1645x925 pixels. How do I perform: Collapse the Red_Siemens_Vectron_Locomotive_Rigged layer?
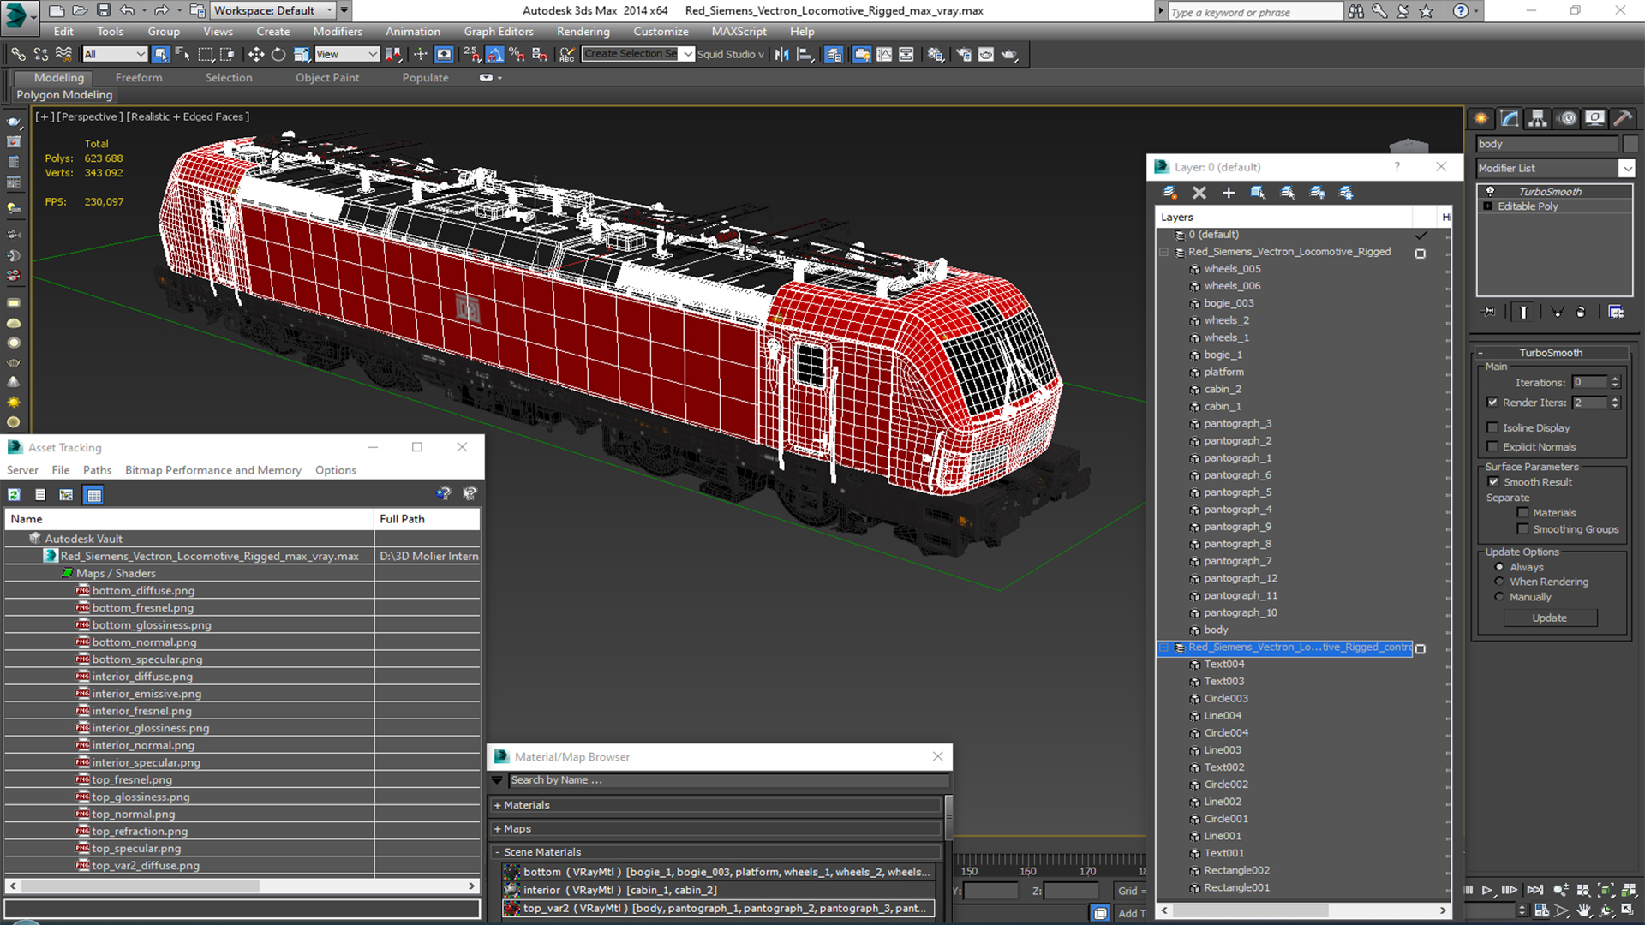pyautogui.click(x=1164, y=252)
